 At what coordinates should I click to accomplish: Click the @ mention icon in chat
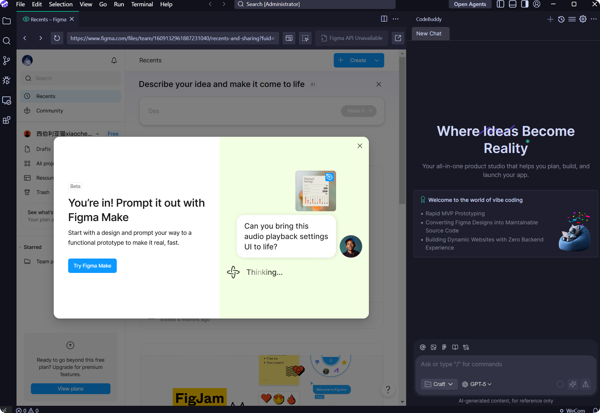pos(423,347)
